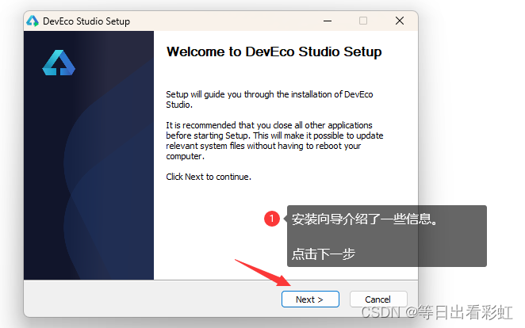The height and width of the screenshot is (328, 525).
Task: Click the Next button to continue
Action: pyautogui.click(x=310, y=299)
